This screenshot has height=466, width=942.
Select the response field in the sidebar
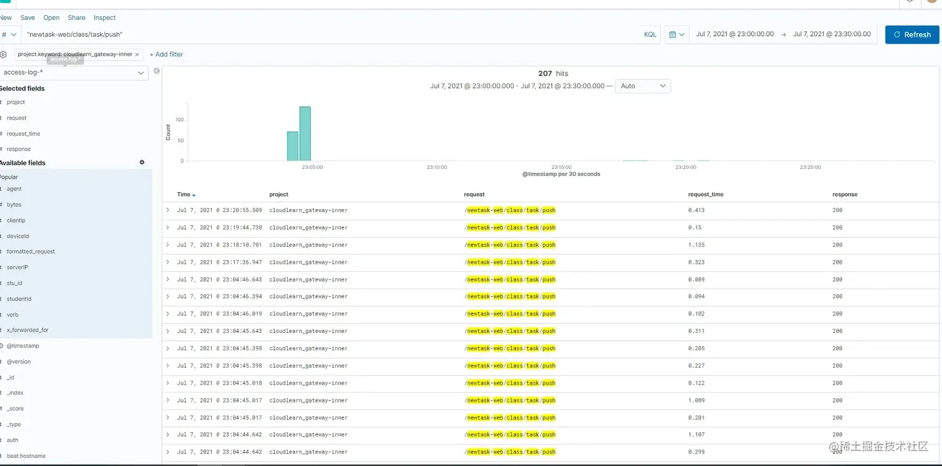[x=19, y=149]
